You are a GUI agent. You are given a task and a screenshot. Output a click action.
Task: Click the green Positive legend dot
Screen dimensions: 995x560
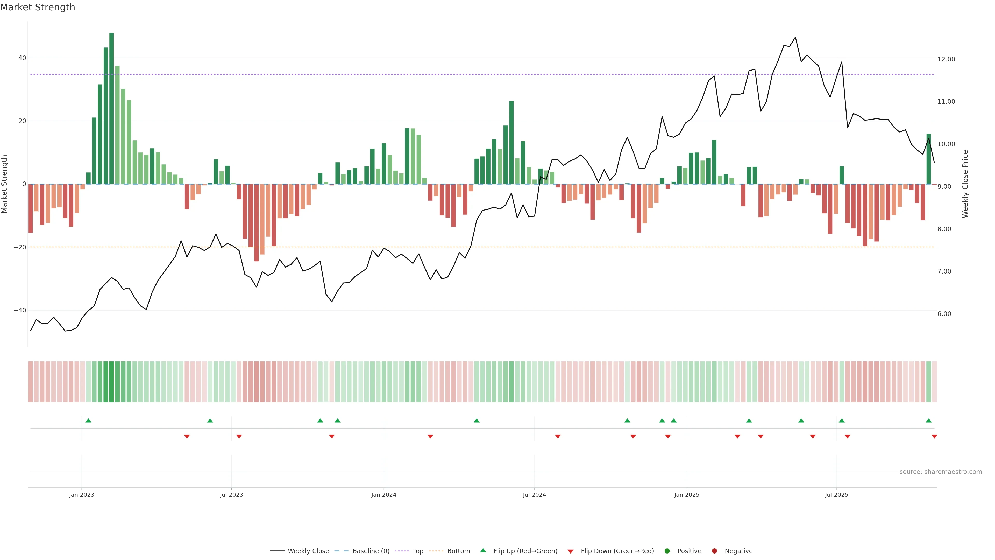click(x=667, y=551)
